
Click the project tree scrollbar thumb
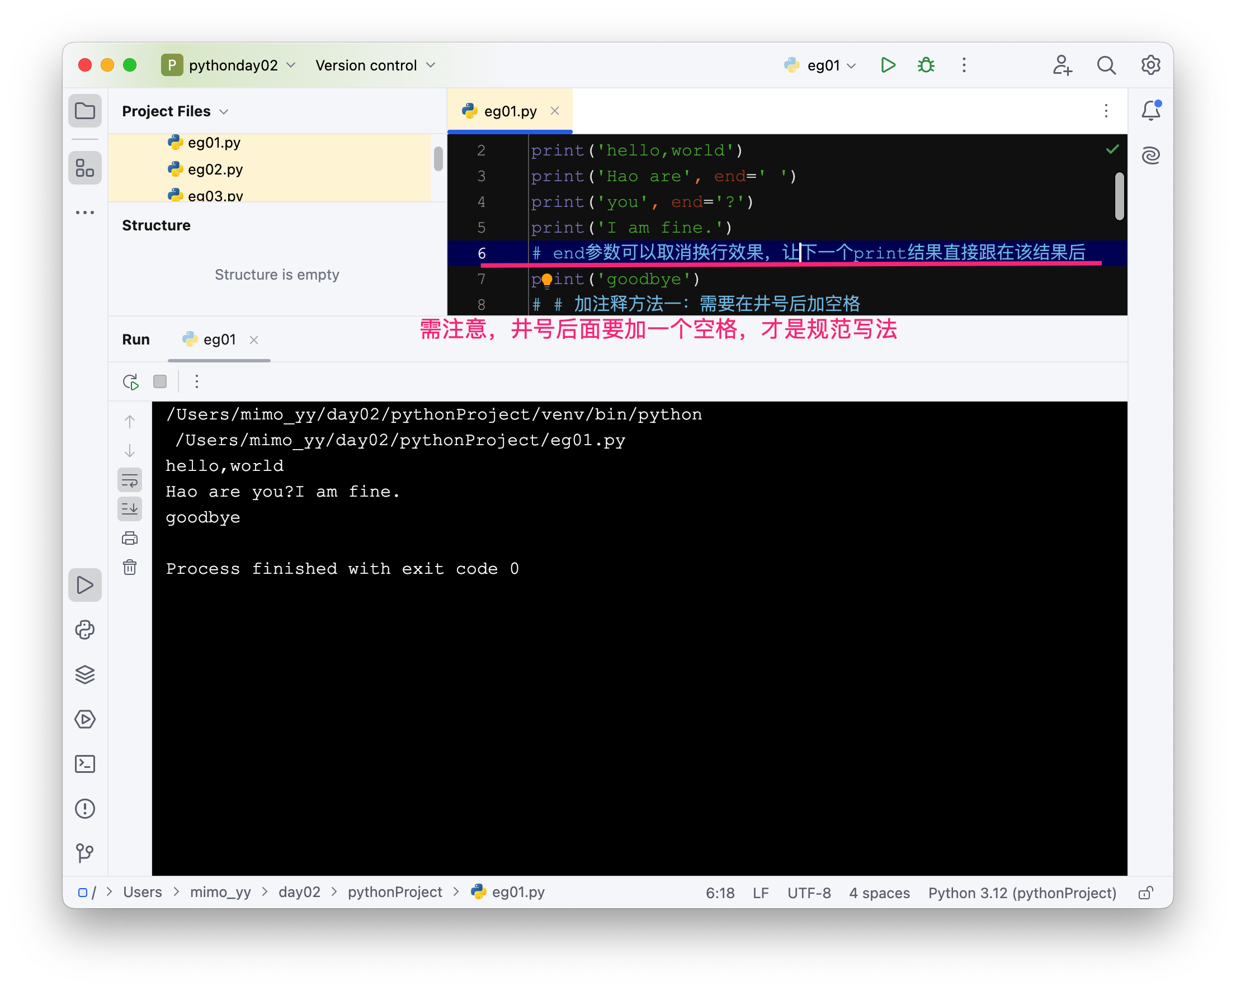[438, 159]
